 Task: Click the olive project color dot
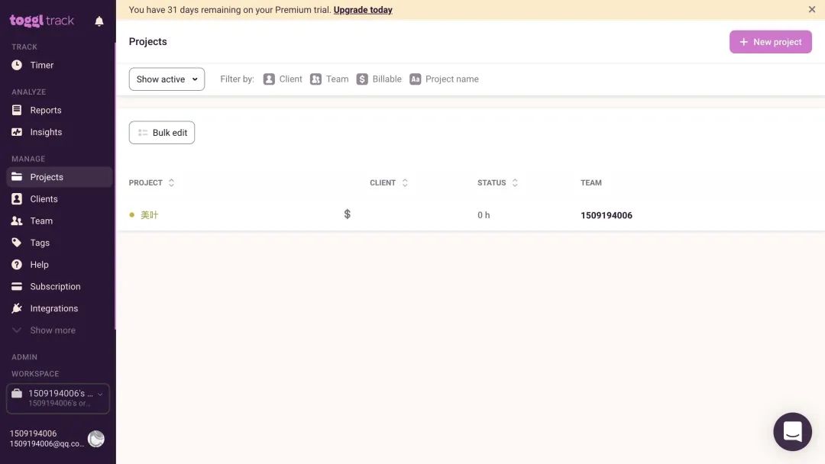click(131, 214)
